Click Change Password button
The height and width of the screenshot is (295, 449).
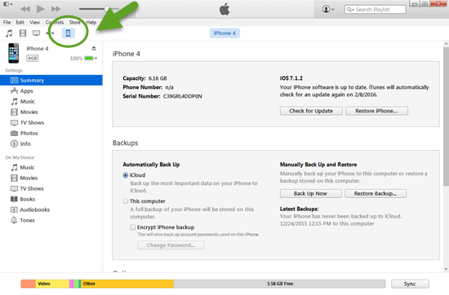pos(171,245)
